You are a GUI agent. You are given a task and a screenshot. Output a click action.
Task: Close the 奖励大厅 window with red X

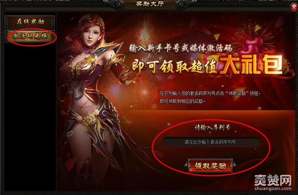click(x=294, y=8)
